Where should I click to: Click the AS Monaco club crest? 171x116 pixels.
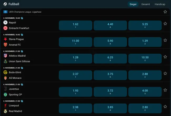(x=5, y=78)
